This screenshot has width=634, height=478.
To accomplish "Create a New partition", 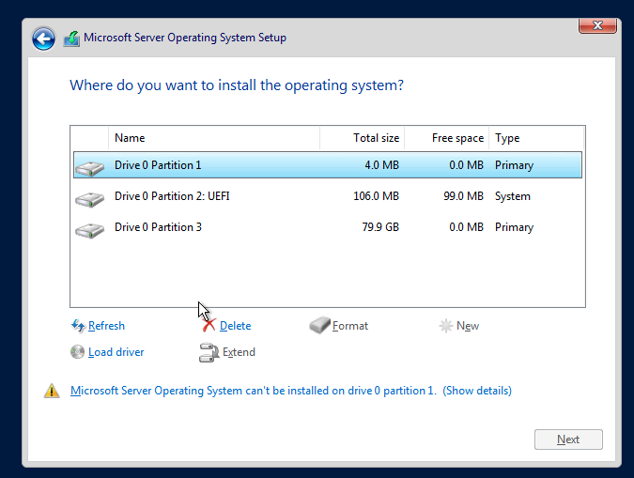I will tap(468, 326).
